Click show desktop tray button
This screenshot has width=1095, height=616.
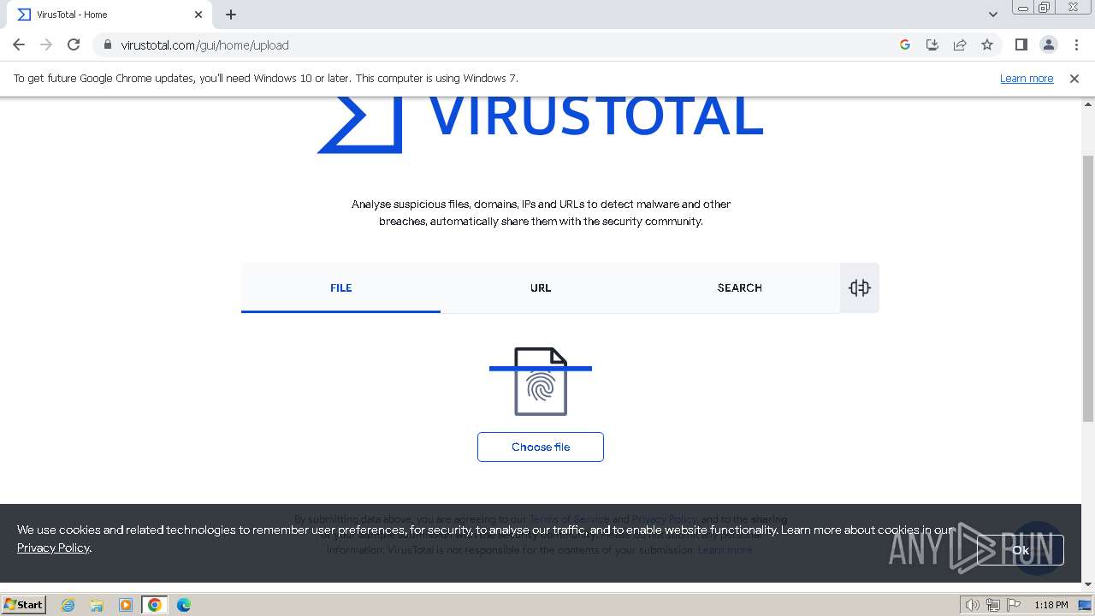(1085, 605)
